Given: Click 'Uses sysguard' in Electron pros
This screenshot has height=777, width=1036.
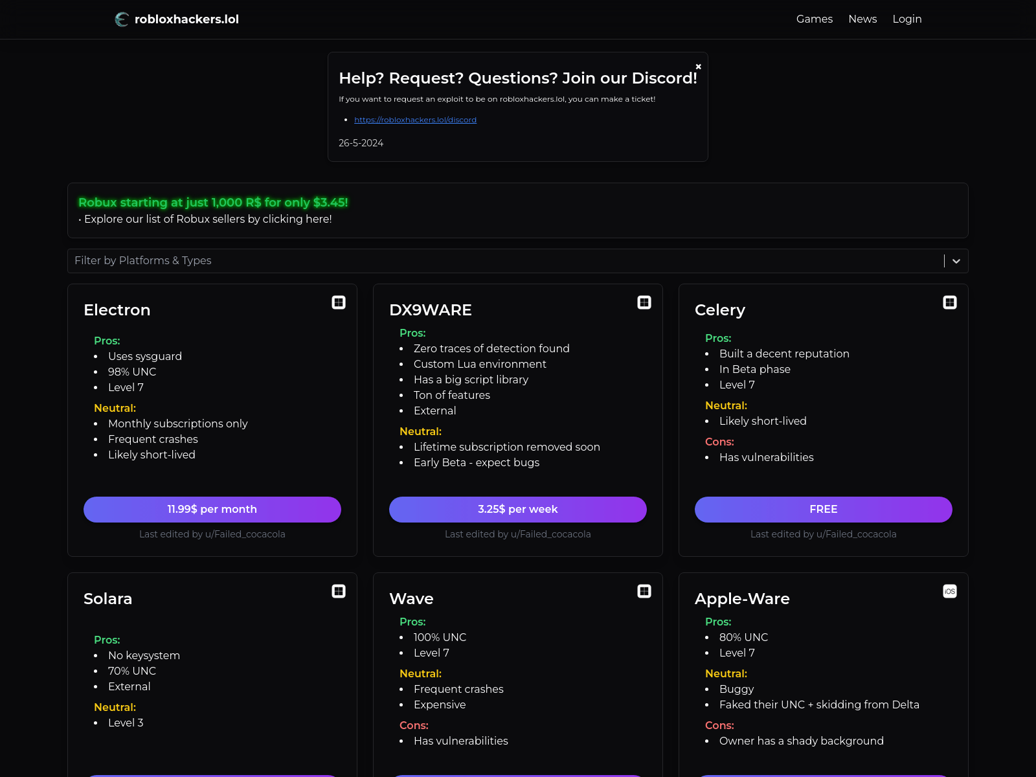Looking at the screenshot, I should [145, 356].
